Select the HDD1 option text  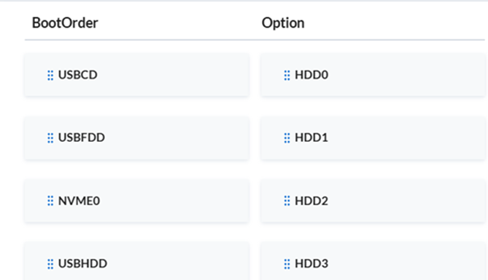point(311,137)
